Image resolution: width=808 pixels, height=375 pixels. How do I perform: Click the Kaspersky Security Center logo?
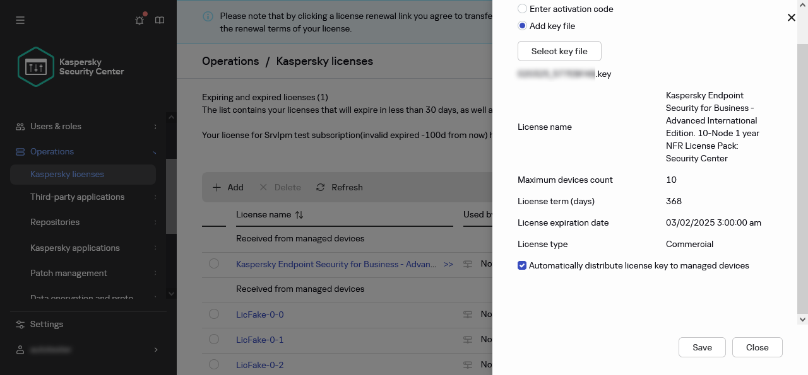tap(36, 66)
